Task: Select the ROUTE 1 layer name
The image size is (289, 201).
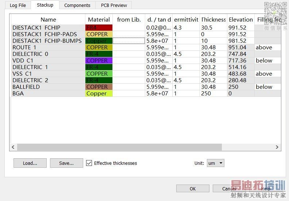Action: pyautogui.click(x=24, y=48)
